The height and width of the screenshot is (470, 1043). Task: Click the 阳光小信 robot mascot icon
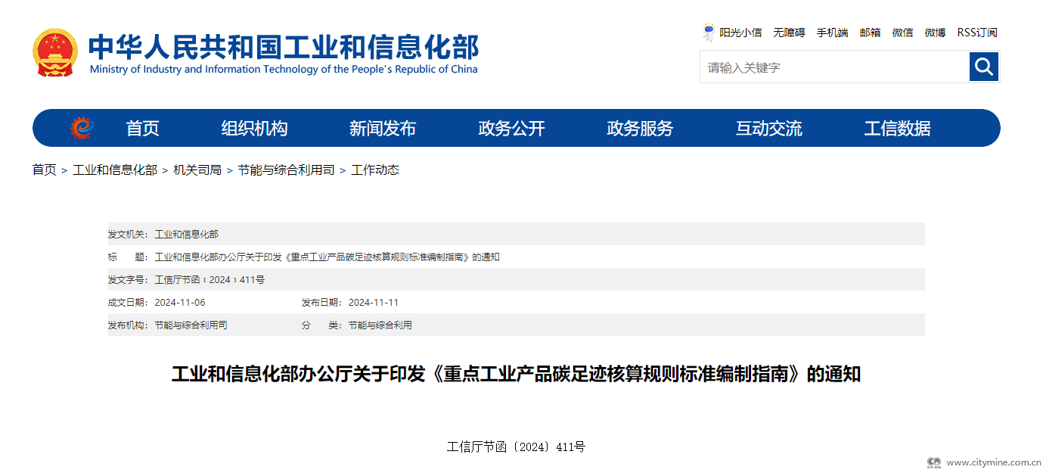(x=709, y=33)
